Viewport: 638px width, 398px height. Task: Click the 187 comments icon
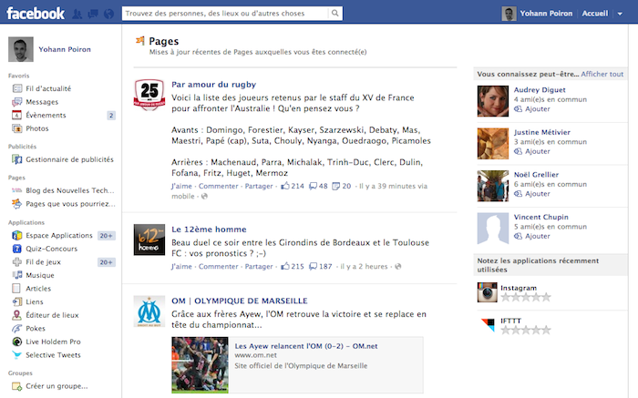pos(313,267)
